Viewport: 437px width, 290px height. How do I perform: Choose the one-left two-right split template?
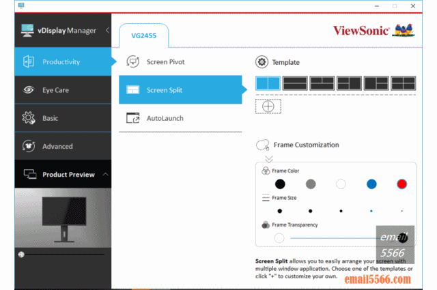(x=376, y=83)
